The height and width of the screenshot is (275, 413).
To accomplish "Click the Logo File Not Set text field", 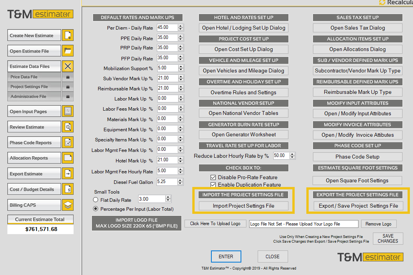I will 304,224.
